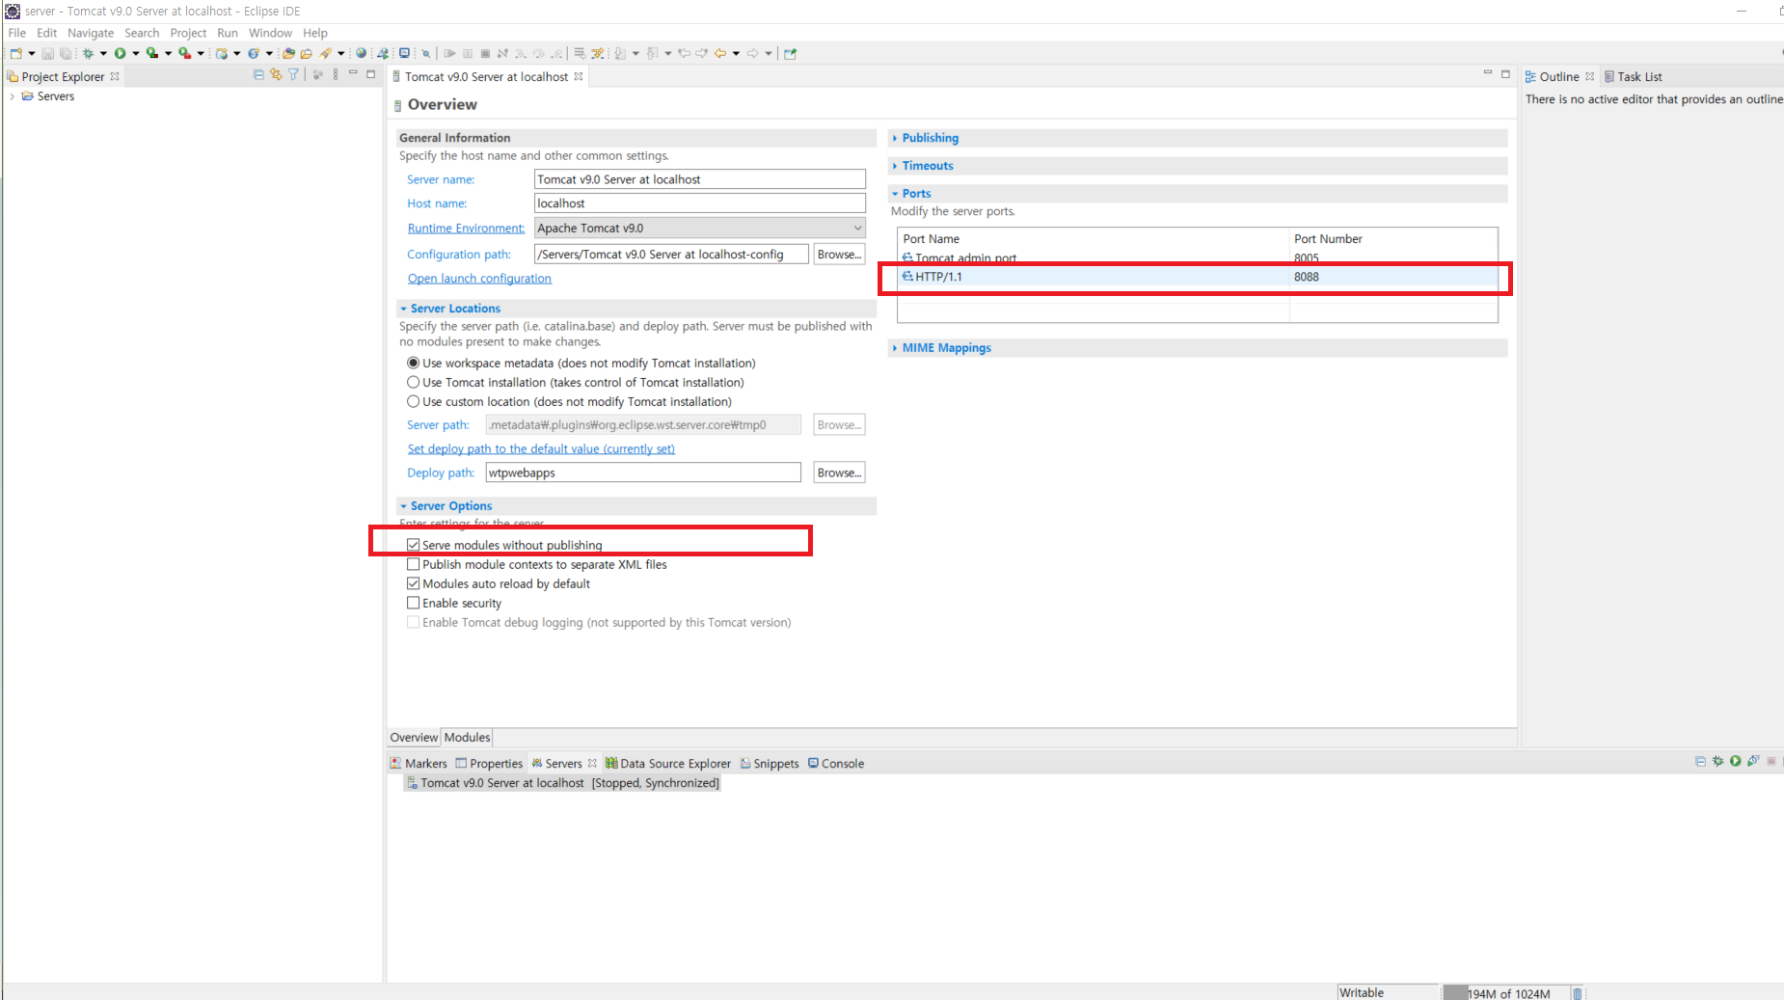Start the server in debug mode from Servers view
The width and height of the screenshot is (1784, 1000).
[1717, 762]
